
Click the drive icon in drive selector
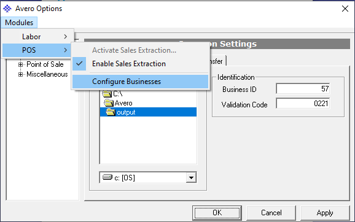(x=107, y=177)
